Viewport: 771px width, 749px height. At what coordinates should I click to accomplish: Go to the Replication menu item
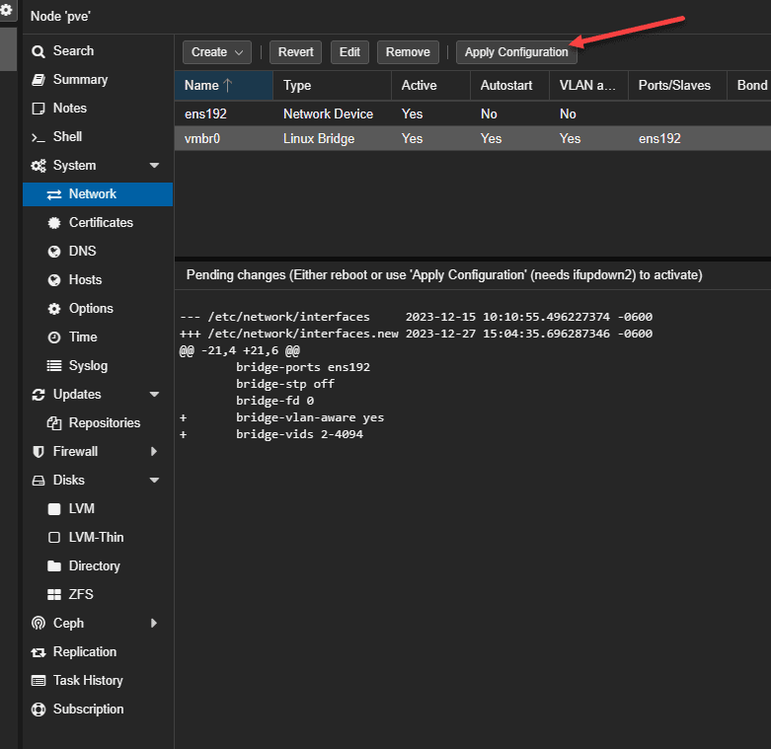(85, 652)
